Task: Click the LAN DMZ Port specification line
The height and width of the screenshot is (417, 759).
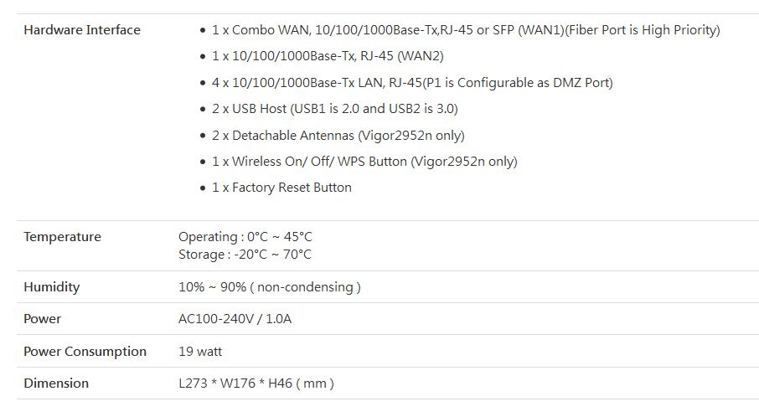Action: [411, 83]
